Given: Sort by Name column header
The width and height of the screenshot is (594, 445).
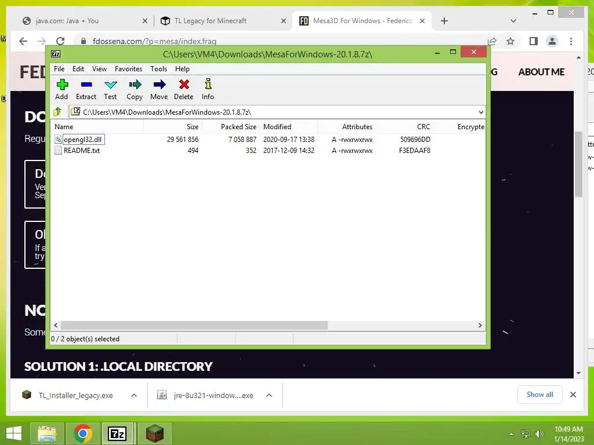Looking at the screenshot, I should (97, 127).
